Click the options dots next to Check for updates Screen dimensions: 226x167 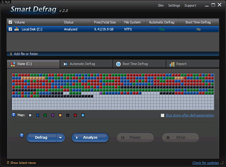[x=222, y=163]
